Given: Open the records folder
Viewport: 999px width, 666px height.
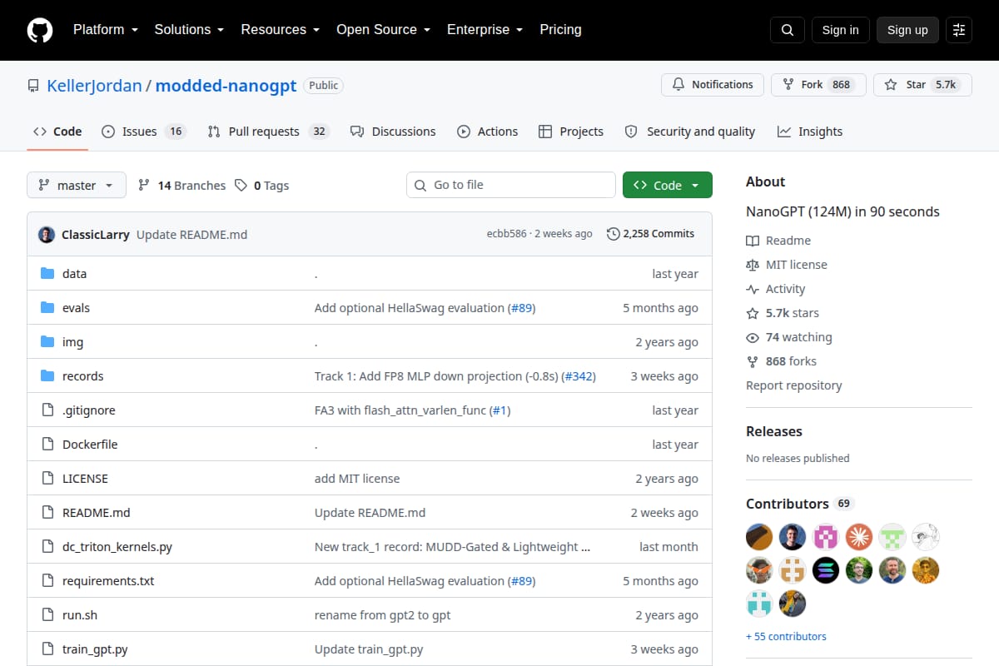Looking at the screenshot, I should coord(83,376).
